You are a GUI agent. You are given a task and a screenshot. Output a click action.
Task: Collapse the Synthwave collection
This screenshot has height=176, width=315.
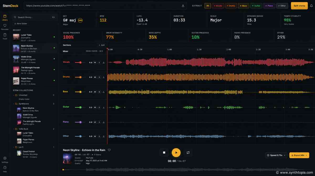pyautogui.click(x=13, y=104)
